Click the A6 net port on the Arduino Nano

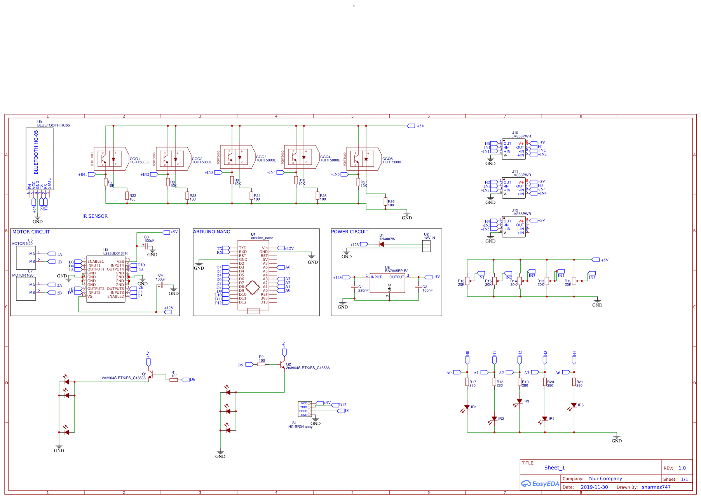pos(281,267)
